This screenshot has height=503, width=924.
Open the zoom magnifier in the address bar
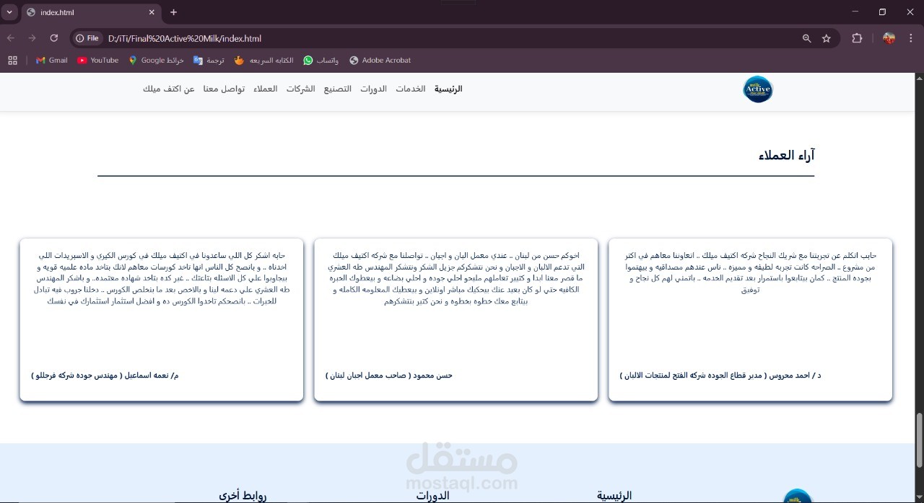pyautogui.click(x=806, y=38)
